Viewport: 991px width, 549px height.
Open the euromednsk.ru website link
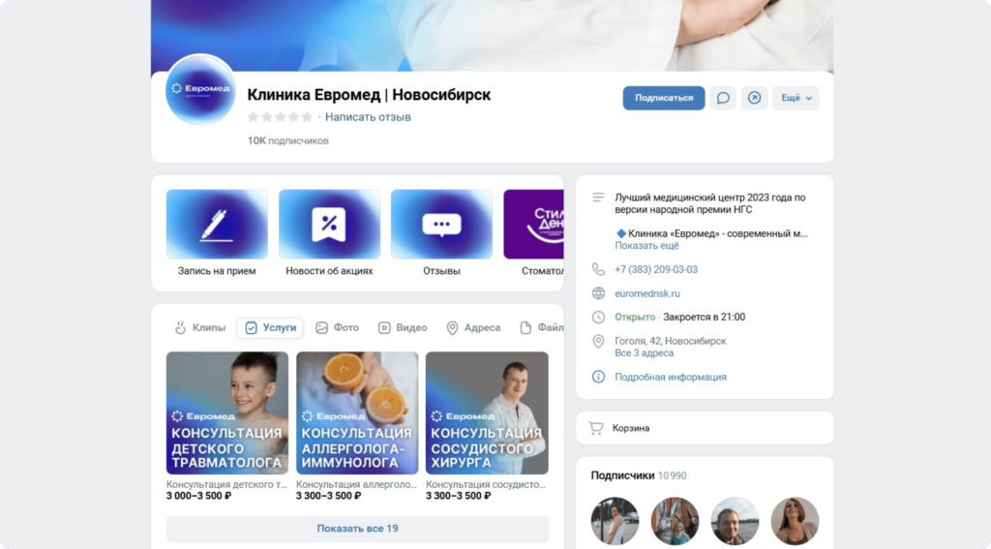647,293
